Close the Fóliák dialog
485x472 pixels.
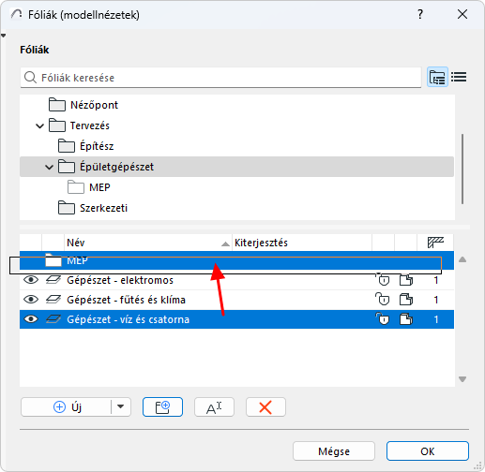point(462,14)
